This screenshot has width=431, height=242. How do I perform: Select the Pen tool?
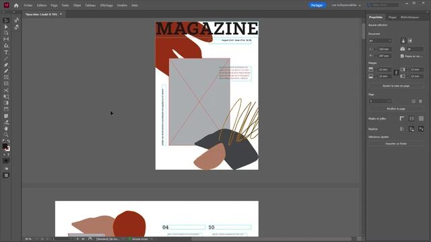6,65
